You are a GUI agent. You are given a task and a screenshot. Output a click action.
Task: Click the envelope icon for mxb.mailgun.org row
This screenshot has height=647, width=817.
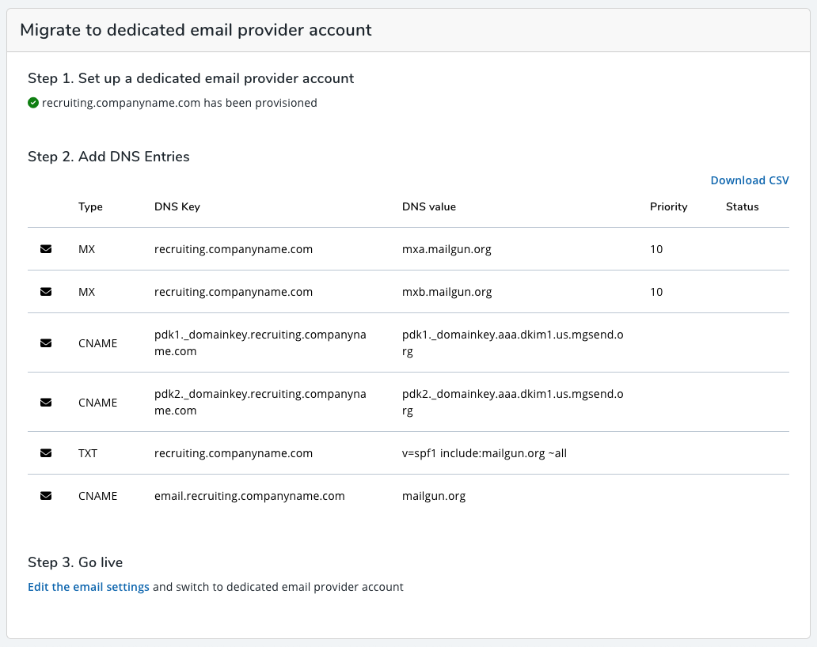point(46,292)
